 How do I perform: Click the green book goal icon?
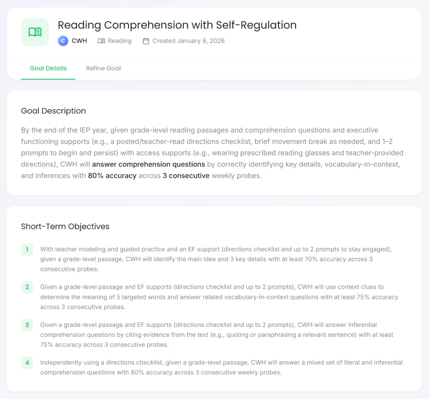tap(35, 32)
